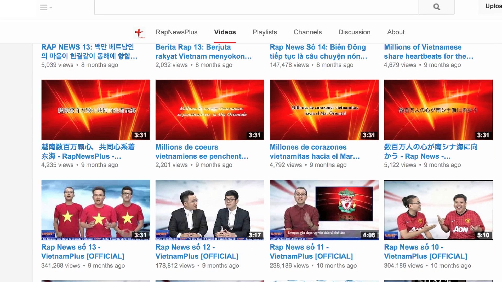Image resolution: width=502 pixels, height=282 pixels.
Task: Click the RapNewsPlus channel avatar icon
Action: pyautogui.click(x=139, y=33)
